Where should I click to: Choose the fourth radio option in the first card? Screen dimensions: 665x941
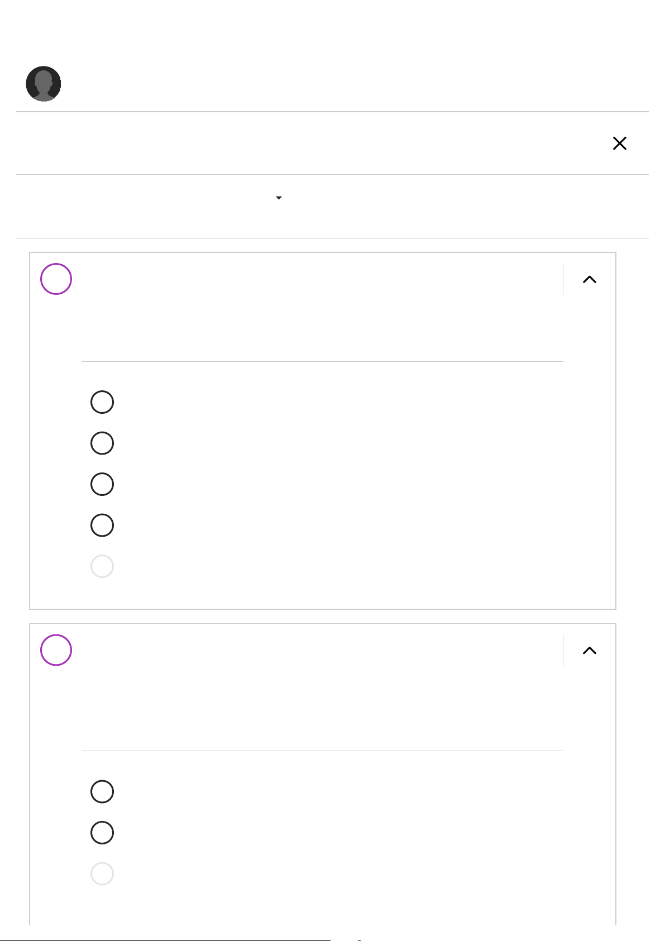click(x=102, y=526)
